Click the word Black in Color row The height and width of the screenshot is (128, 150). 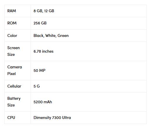coord(39,35)
